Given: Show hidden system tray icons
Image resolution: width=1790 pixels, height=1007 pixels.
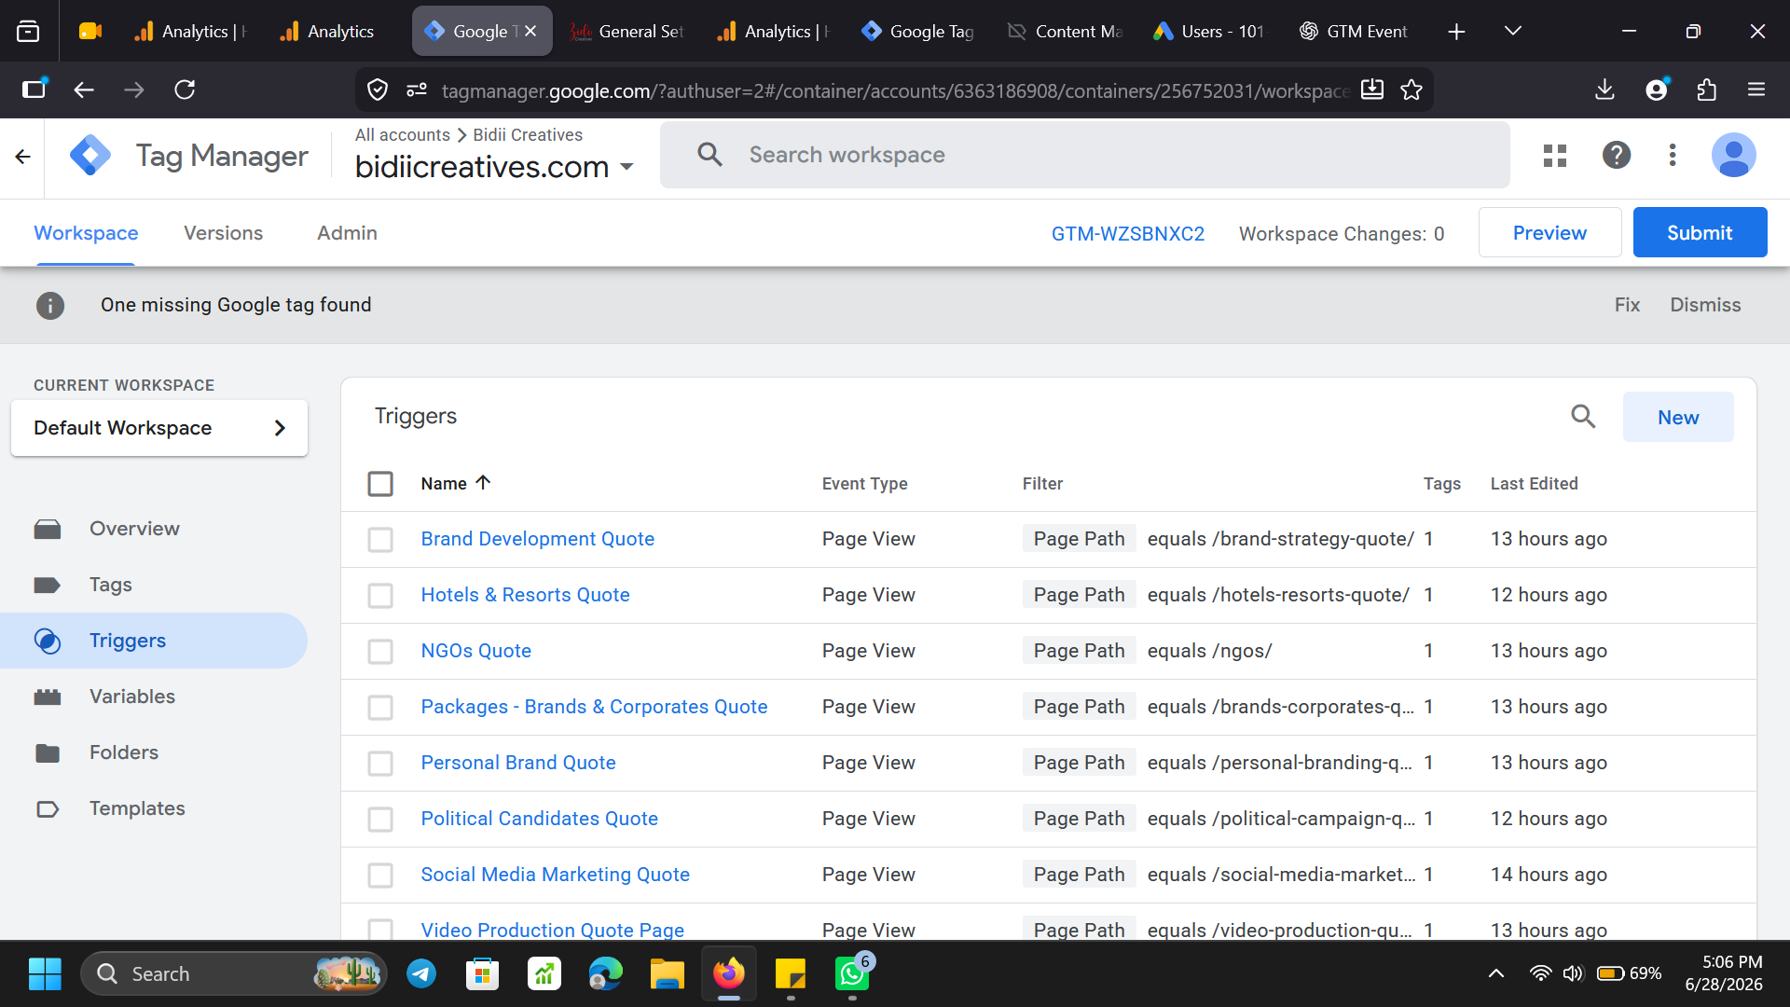Looking at the screenshot, I should [1496, 973].
